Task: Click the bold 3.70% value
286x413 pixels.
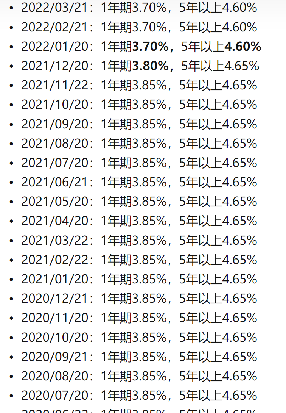Action: (150, 47)
